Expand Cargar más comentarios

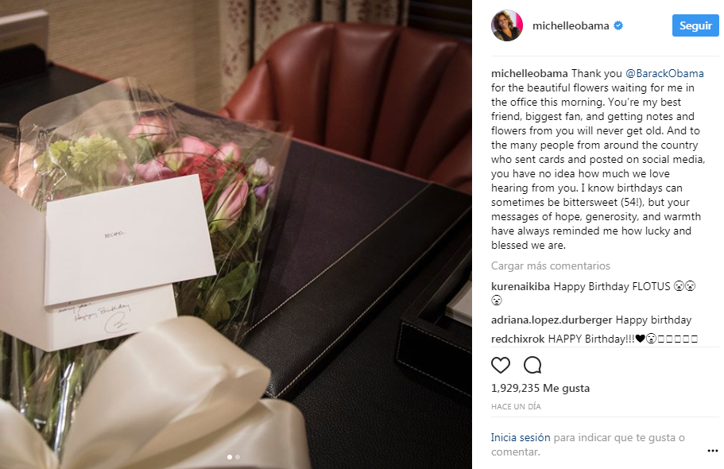(551, 266)
